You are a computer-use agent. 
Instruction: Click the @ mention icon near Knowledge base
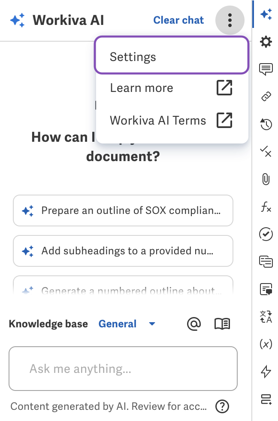(194, 324)
